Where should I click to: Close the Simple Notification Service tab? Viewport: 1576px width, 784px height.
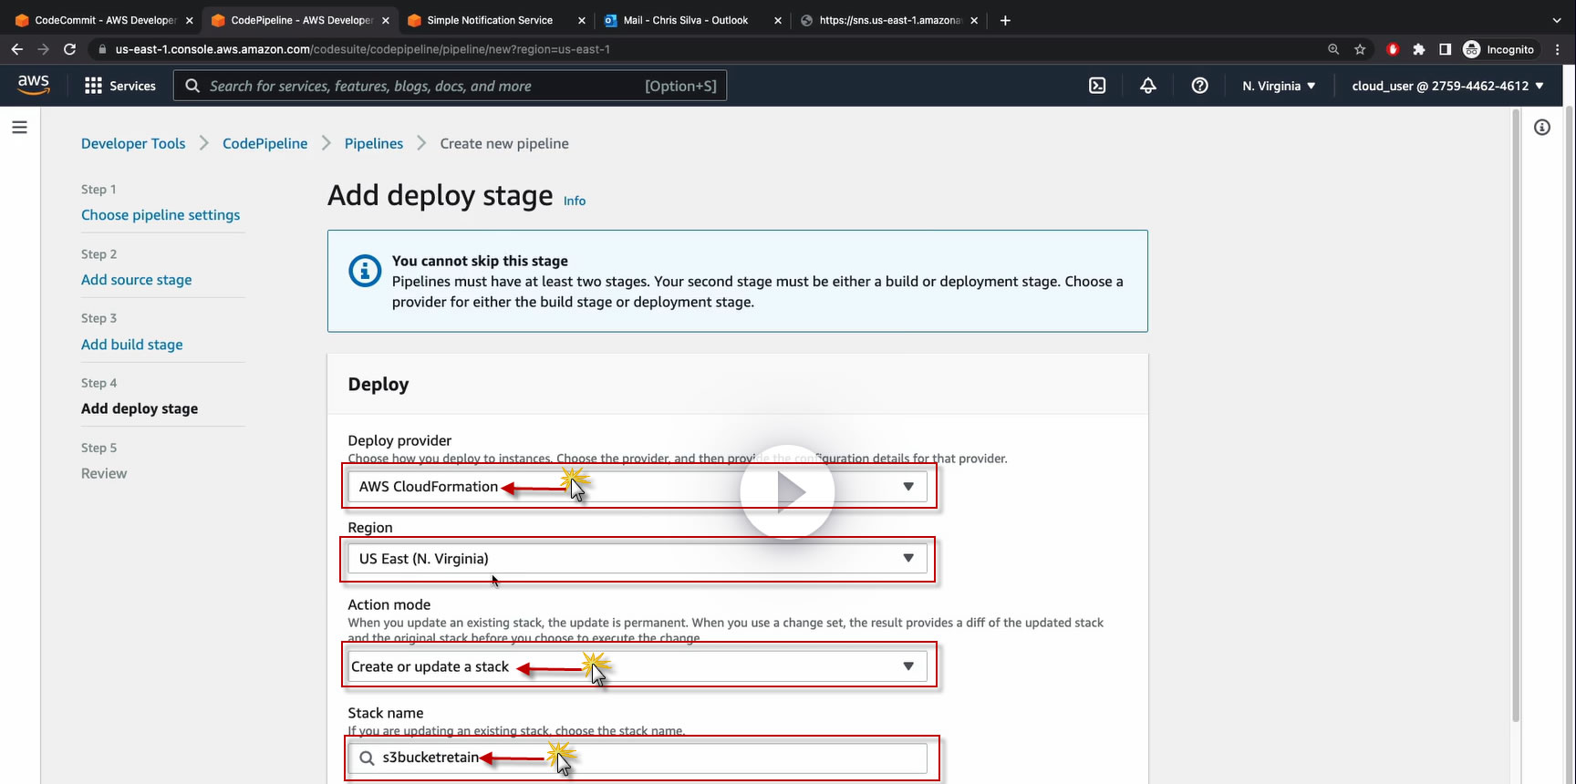tap(582, 20)
